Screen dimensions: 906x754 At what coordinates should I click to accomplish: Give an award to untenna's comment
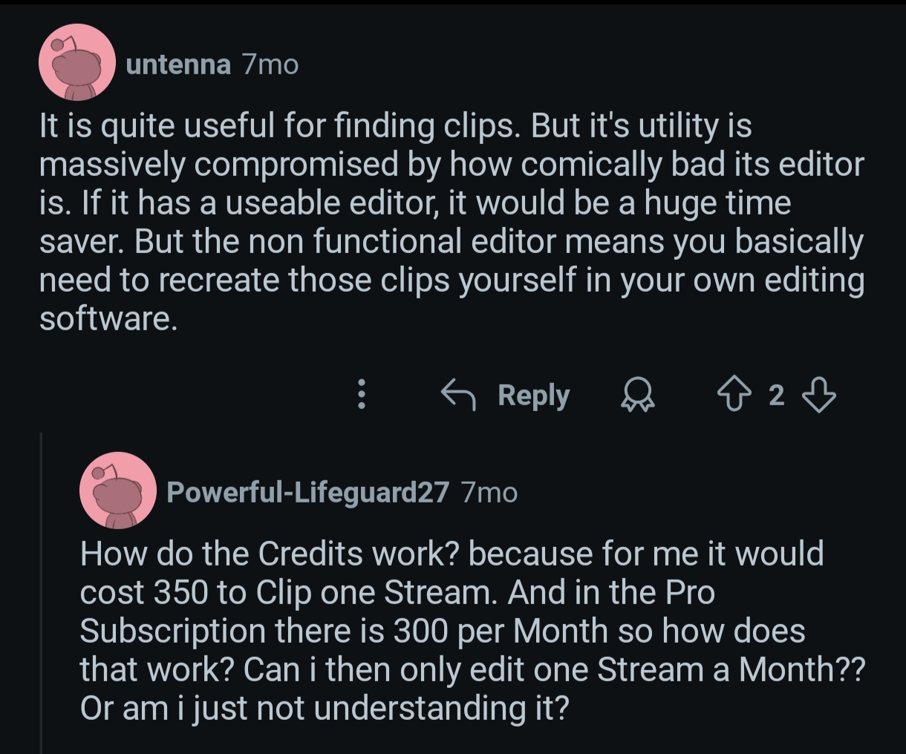[637, 395]
